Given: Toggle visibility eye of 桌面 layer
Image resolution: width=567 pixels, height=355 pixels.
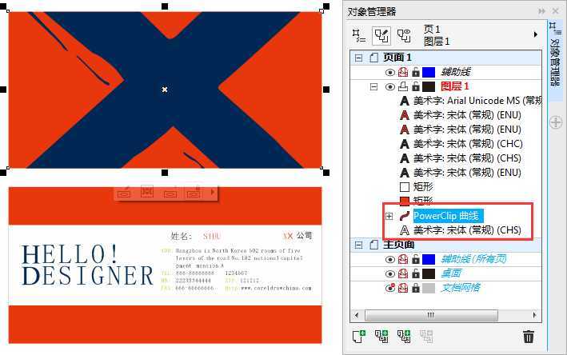Looking at the screenshot, I should coord(389,273).
